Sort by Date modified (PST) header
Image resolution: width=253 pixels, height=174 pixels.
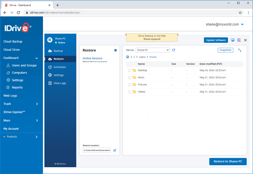(x=211, y=64)
